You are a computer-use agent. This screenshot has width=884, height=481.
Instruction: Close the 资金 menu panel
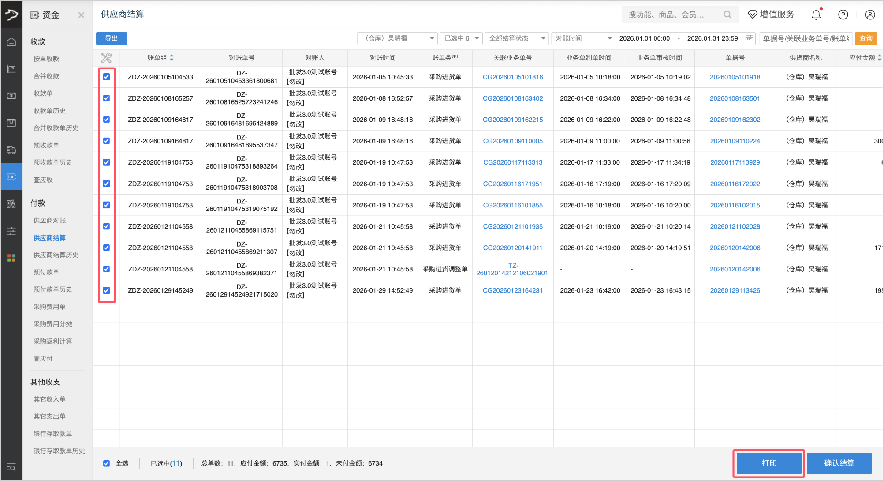click(81, 15)
